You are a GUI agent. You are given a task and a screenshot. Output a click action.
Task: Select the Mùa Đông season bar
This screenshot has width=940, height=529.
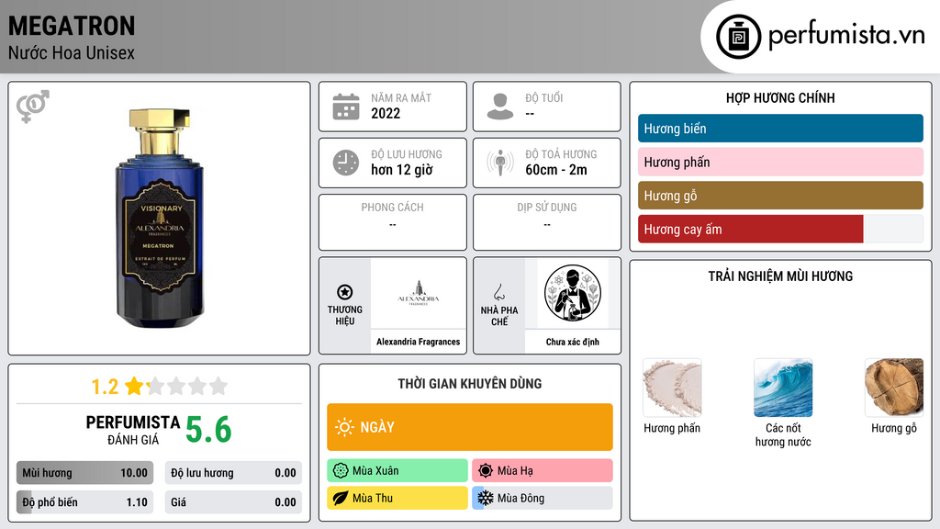(x=543, y=498)
